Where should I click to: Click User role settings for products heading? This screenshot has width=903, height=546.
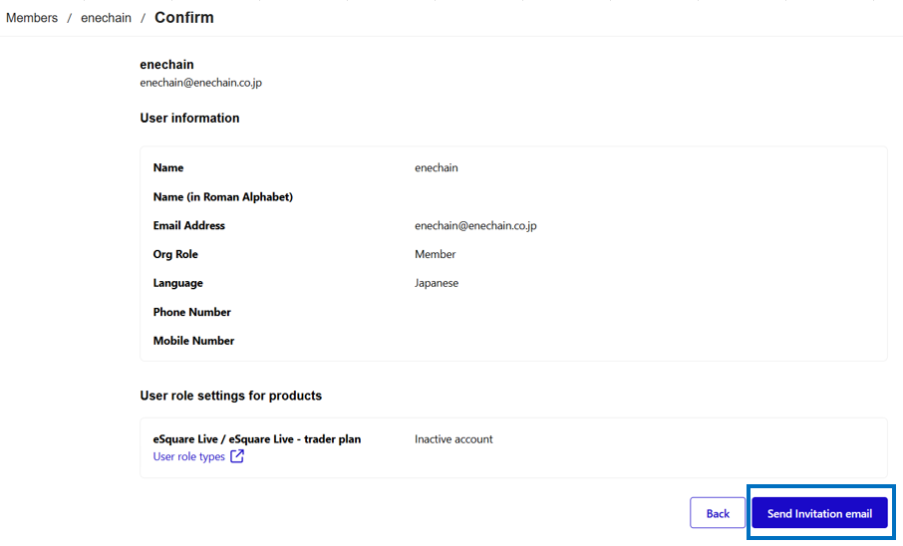pos(231,396)
